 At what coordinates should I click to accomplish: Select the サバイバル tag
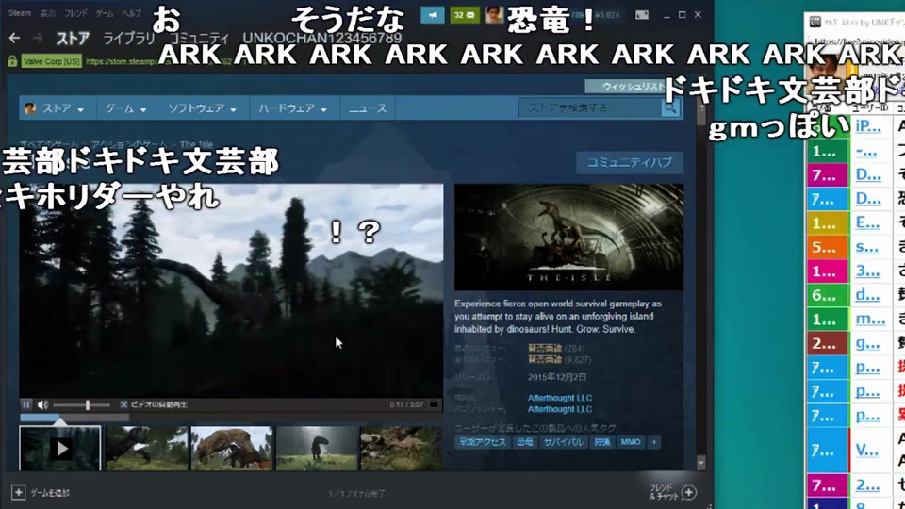click(564, 442)
